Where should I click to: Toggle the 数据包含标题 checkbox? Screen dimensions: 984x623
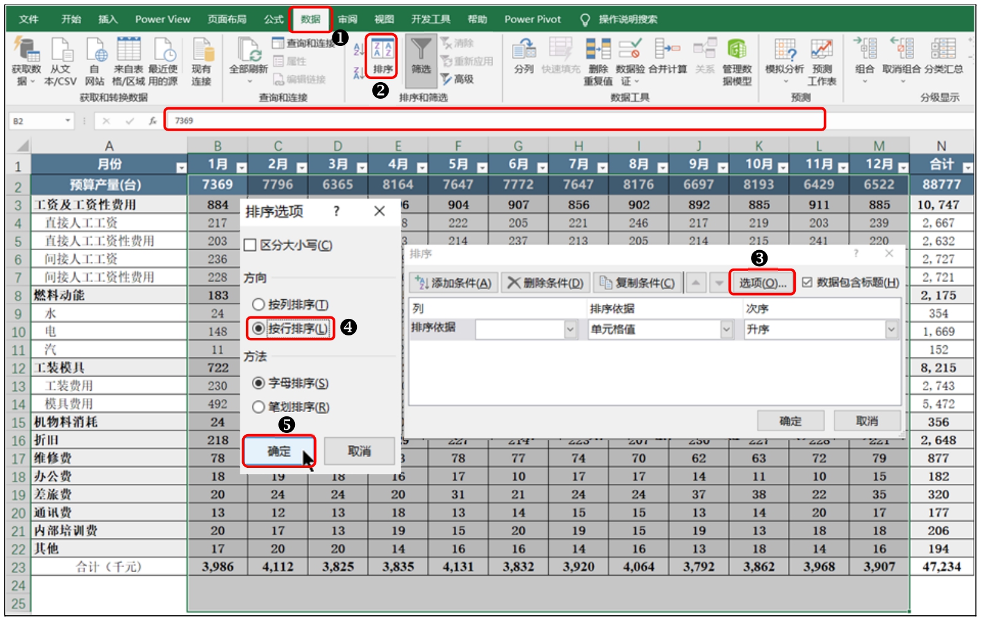[807, 282]
